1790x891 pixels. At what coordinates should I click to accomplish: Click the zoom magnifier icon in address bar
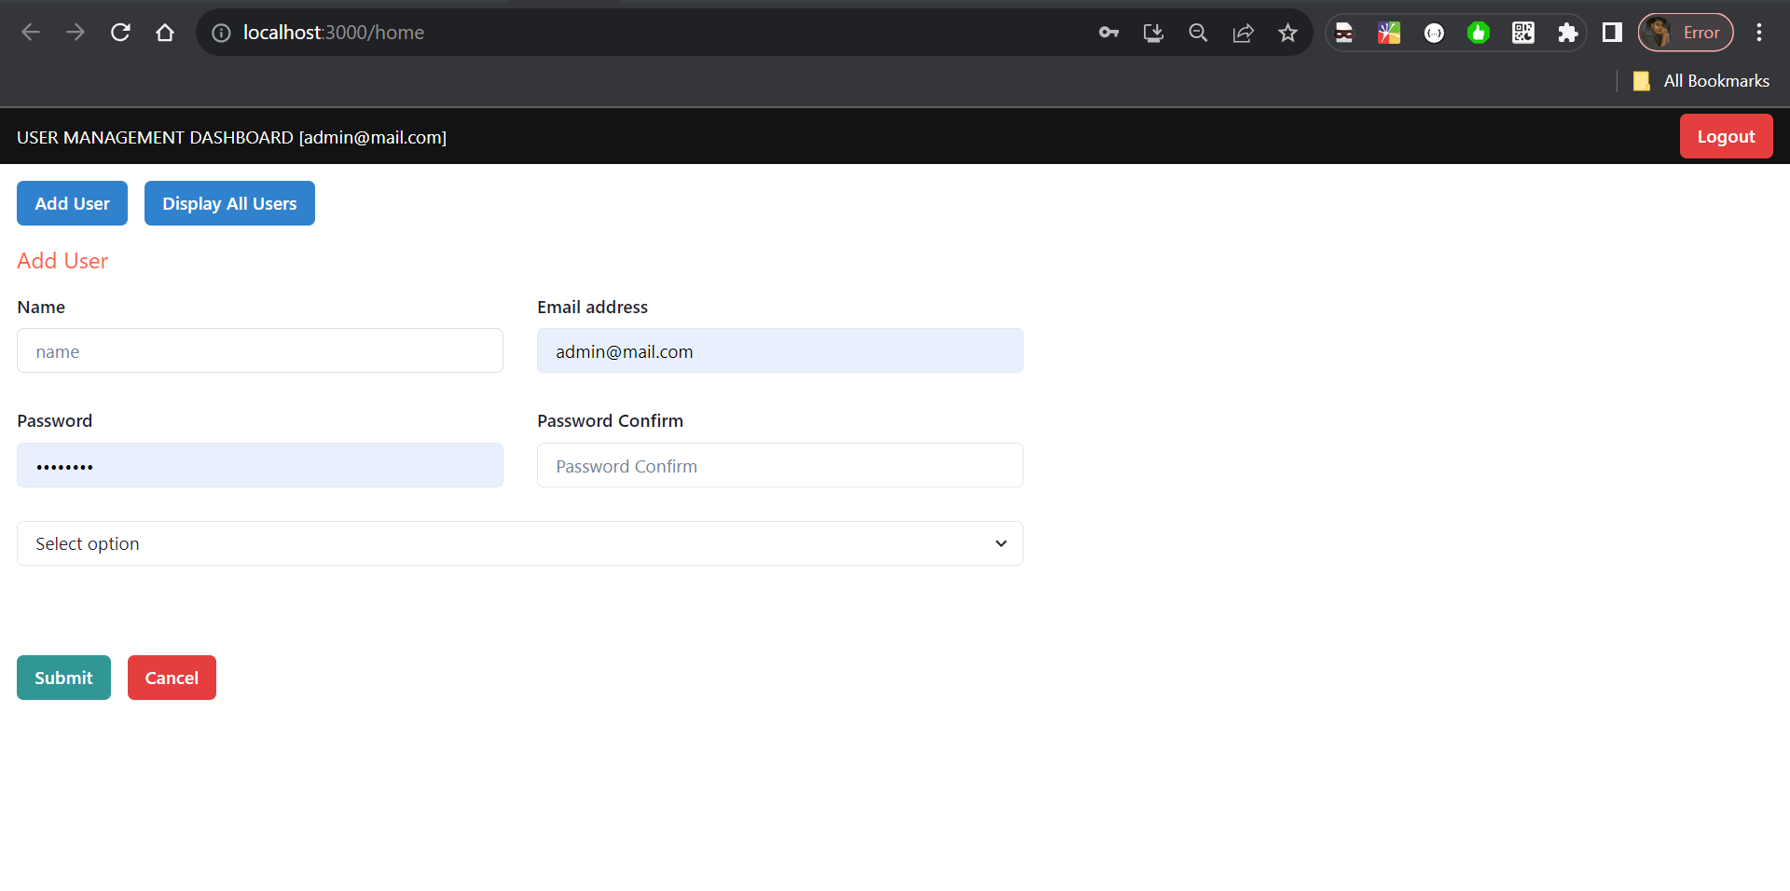pos(1198,32)
